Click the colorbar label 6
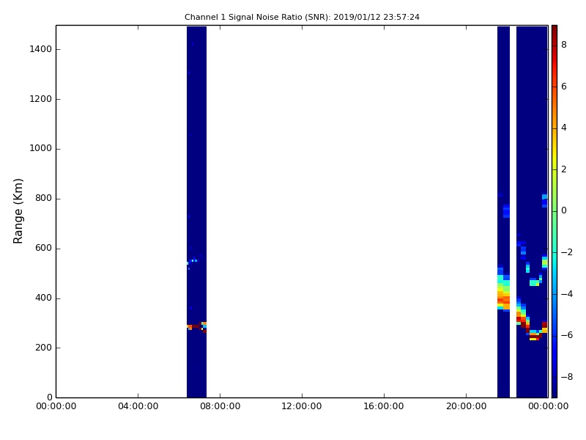Screen dimensions: 586x440 coord(564,87)
